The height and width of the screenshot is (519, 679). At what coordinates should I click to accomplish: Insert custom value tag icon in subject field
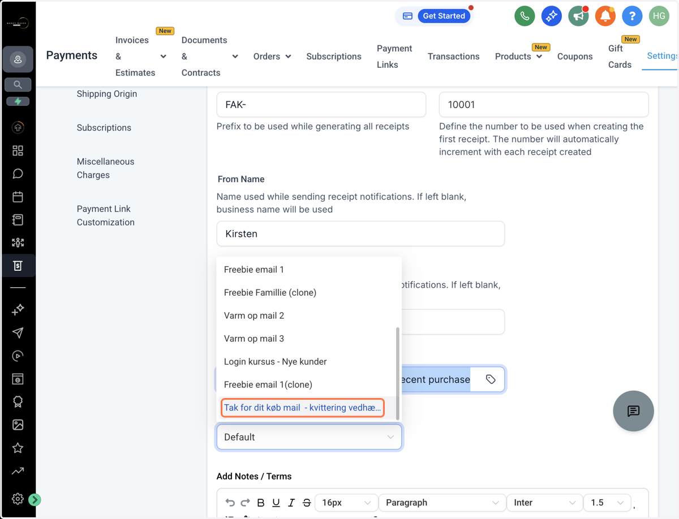[491, 379]
